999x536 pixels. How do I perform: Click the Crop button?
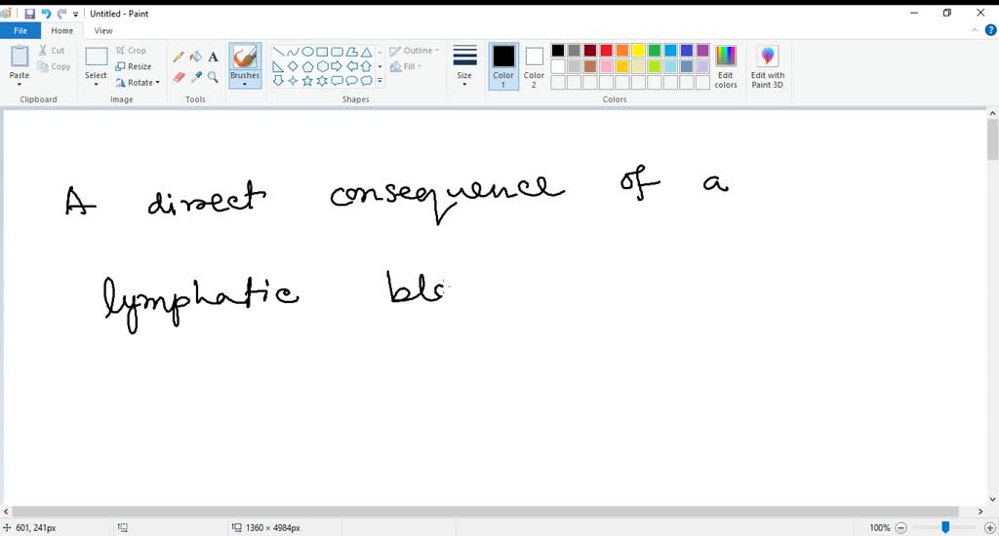(132, 51)
